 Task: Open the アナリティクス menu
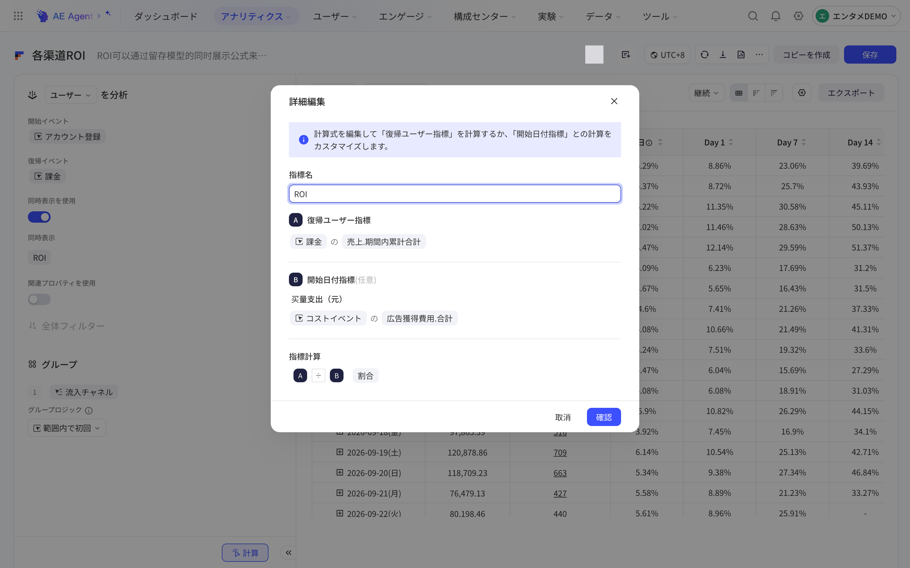point(256,16)
